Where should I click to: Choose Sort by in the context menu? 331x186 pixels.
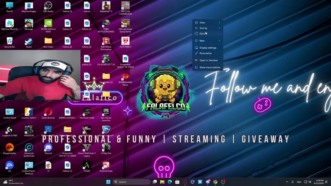pyautogui.click(x=208, y=28)
